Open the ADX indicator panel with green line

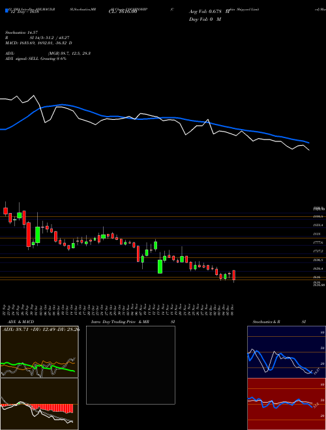[x=39, y=352]
